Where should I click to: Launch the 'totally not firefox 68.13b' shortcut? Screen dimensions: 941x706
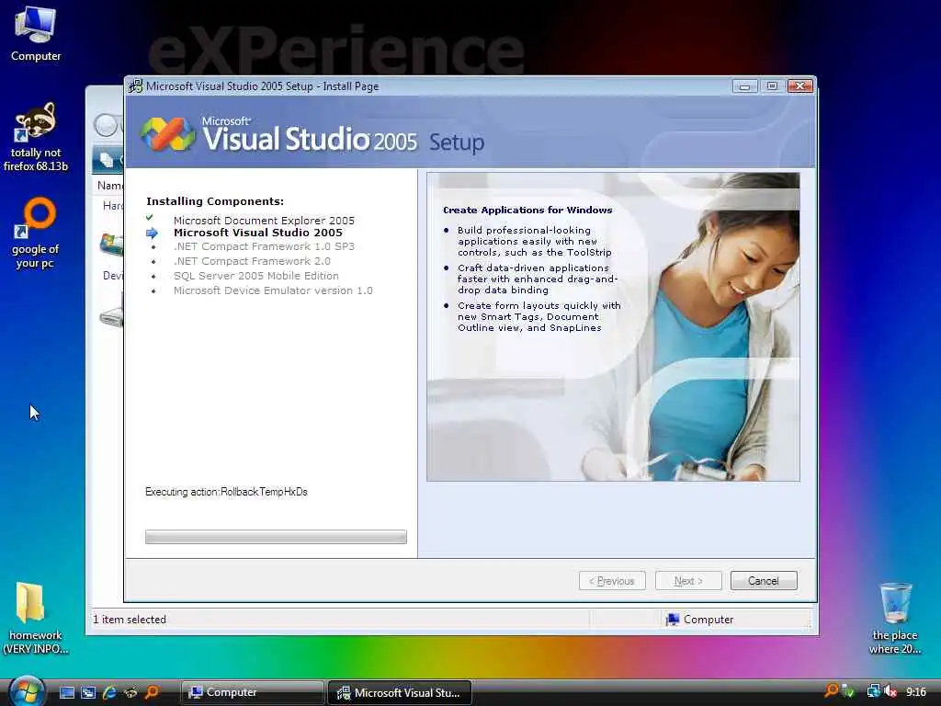pos(36,137)
